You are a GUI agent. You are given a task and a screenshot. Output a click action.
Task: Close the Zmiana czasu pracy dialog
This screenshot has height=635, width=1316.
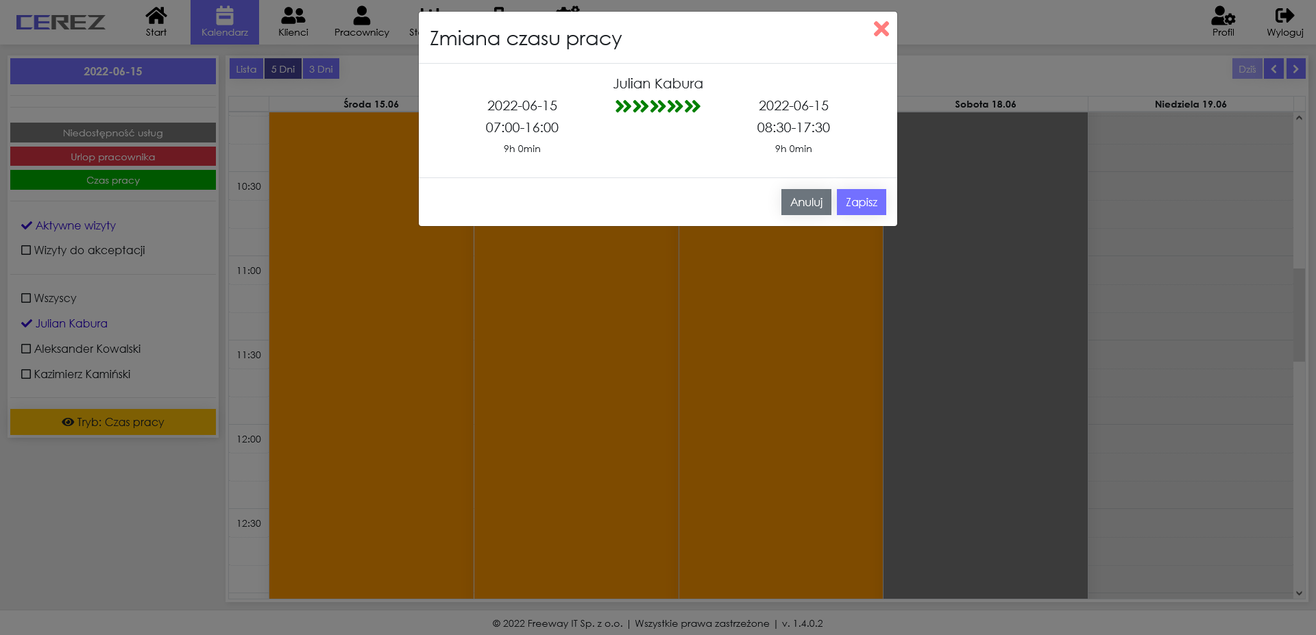(x=881, y=29)
